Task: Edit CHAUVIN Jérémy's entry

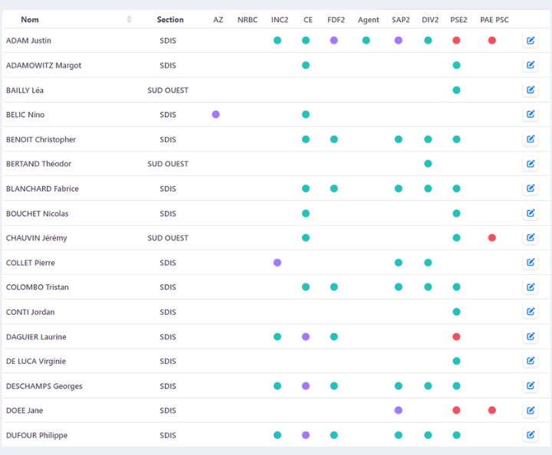Action: (531, 237)
